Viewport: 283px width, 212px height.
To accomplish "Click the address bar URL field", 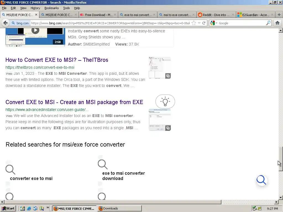I will tap(110, 23).
